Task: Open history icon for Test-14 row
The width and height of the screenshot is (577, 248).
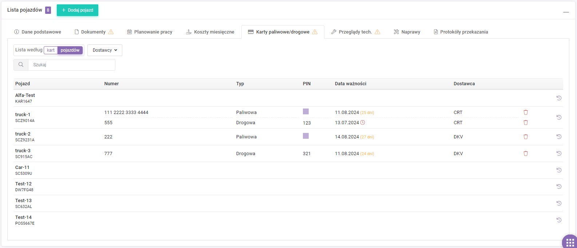Action: click(x=559, y=220)
